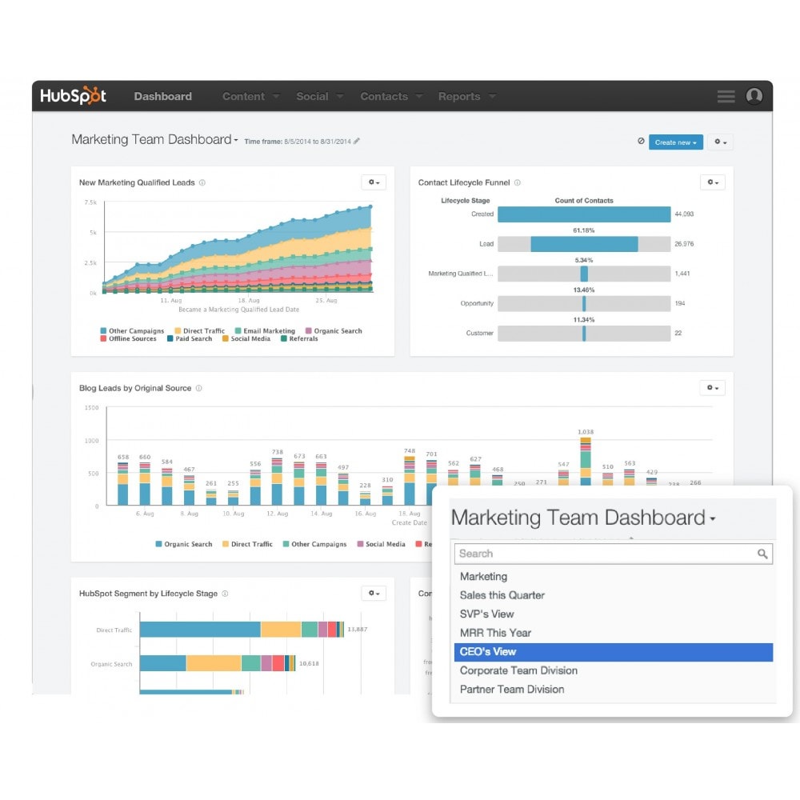Click the Created funnel bar
This screenshot has width=800, height=800.
584,214
